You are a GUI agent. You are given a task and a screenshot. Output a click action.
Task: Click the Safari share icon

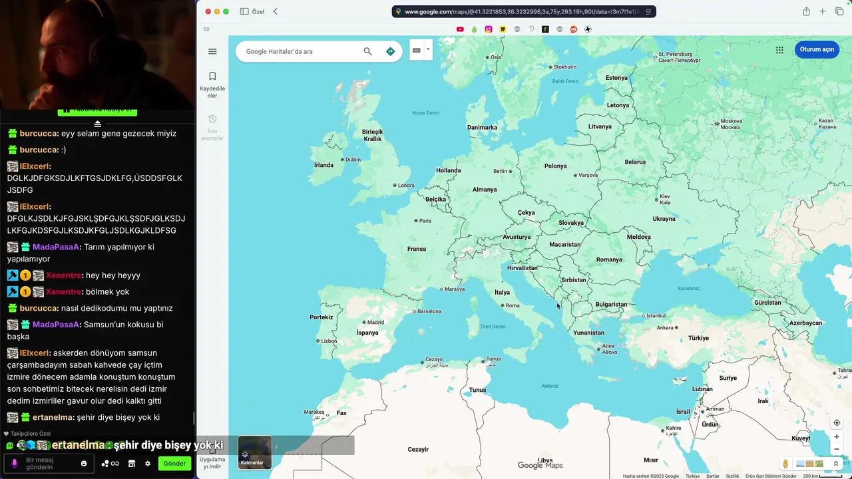(x=806, y=11)
